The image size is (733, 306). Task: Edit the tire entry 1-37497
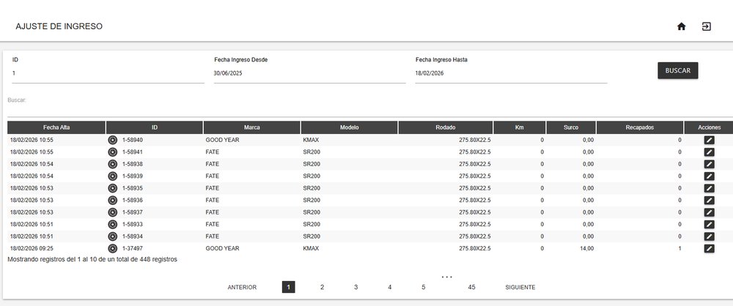point(709,249)
